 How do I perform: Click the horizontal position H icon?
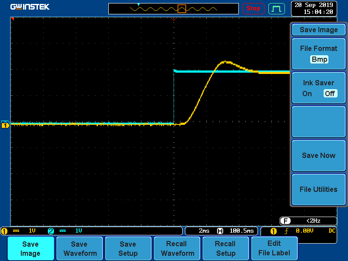click(220, 231)
